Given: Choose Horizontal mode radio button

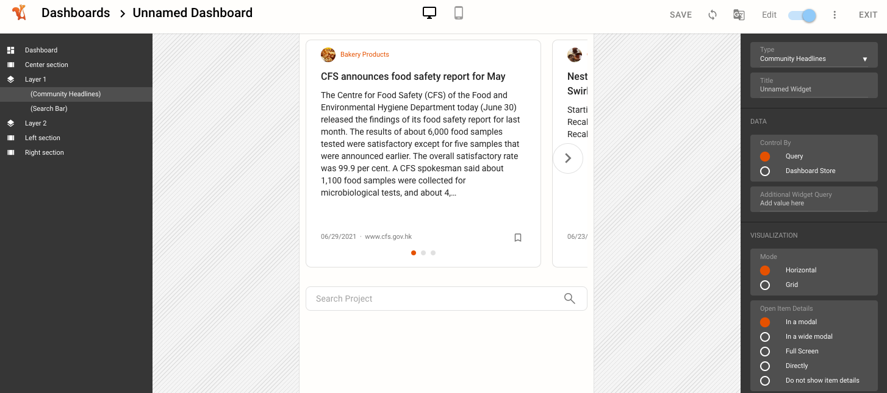Looking at the screenshot, I should 765,271.
